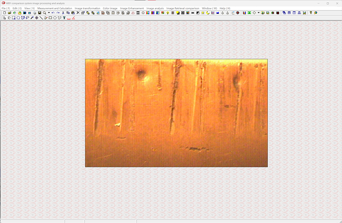Select the Text T tool
The width and height of the screenshot is (342, 223).
64,18
